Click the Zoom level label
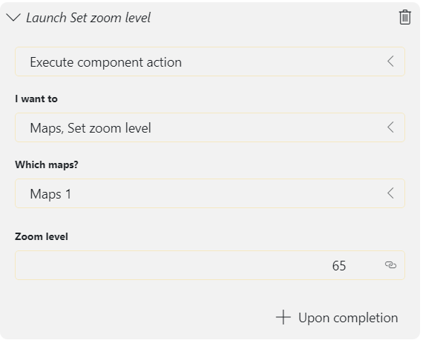Image resolution: width=423 pixels, height=343 pixels. tap(42, 236)
